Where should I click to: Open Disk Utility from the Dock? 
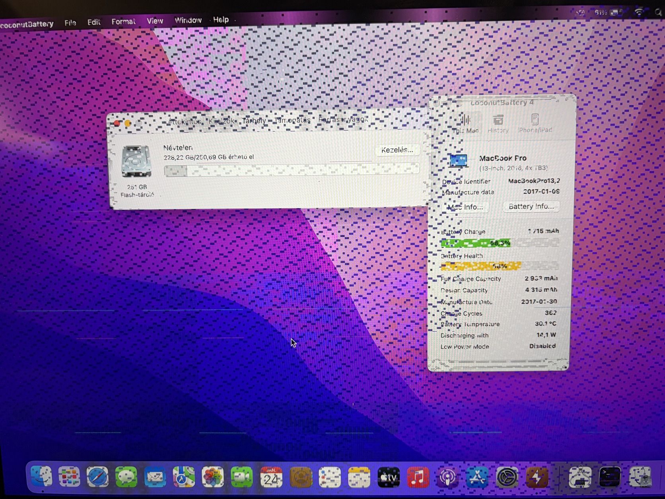tap(640, 477)
